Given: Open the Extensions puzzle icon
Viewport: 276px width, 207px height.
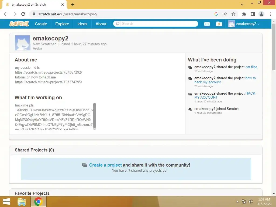Looking at the screenshot, I should coord(244,14).
